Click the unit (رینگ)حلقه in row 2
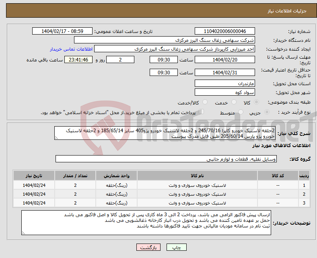 pos(116,194)
